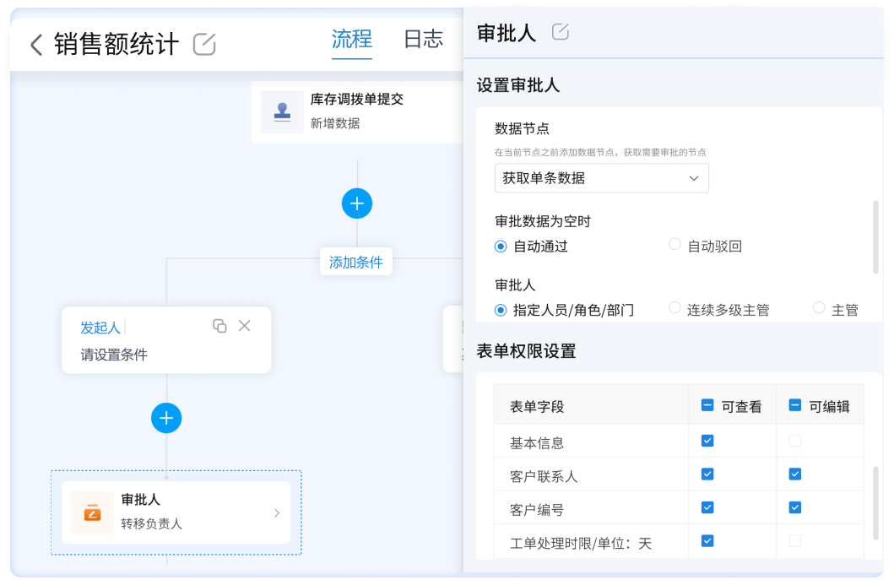Screen dimensions: 894x580
Task: Click the 表单权限设置 section heading
Action: coord(526,351)
